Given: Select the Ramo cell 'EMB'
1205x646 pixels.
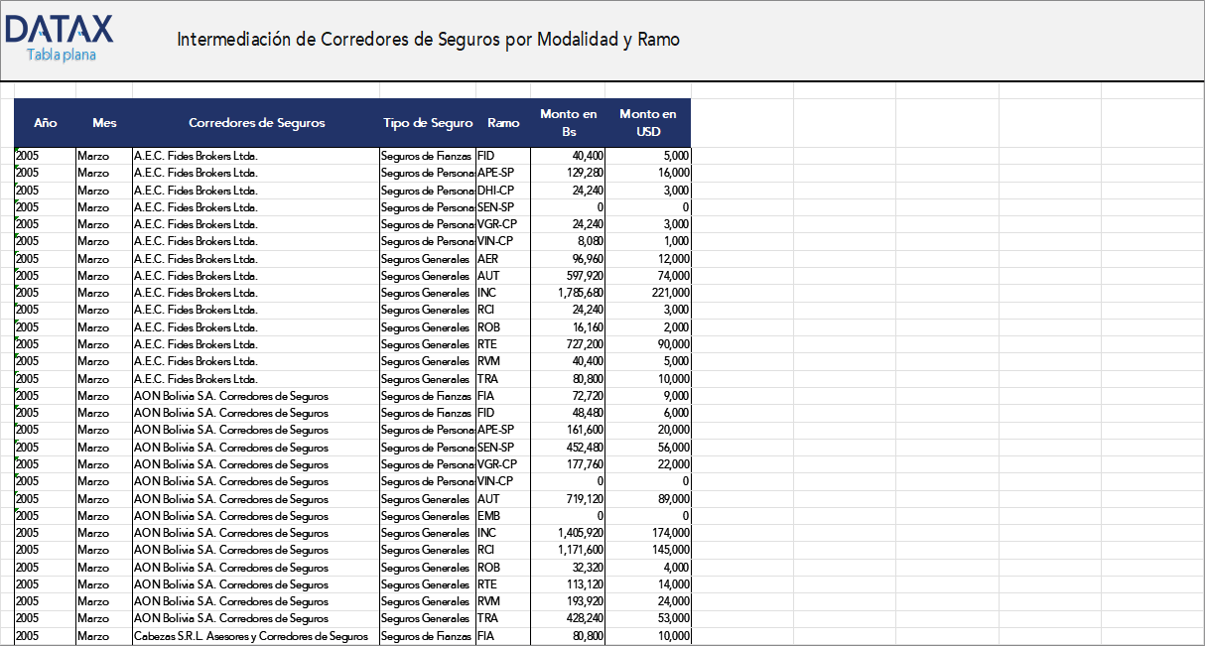Looking at the screenshot, I should pyautogui.click(x=503, y=516).
